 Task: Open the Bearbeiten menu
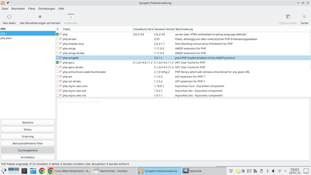18,9
